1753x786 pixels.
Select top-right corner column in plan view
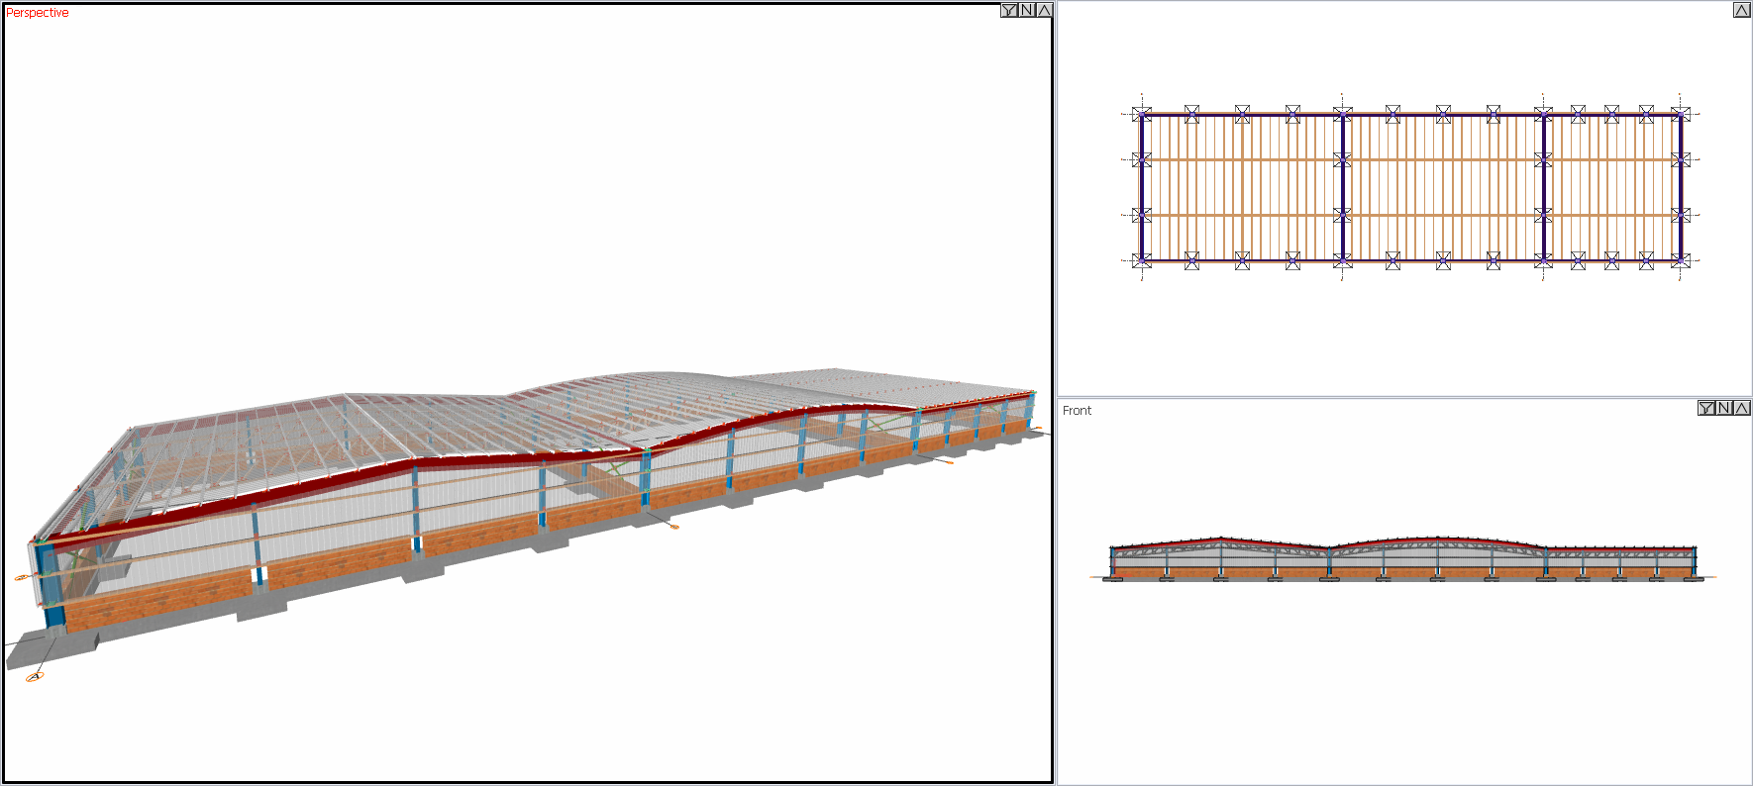[1681, 114]
